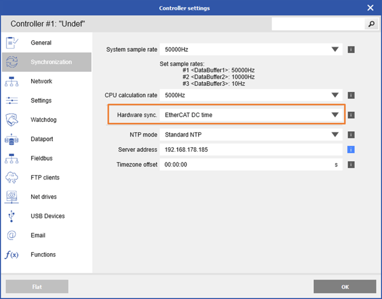Click the Dataport database icon
This screenshot has height=299, width=382.
[12, 139]
